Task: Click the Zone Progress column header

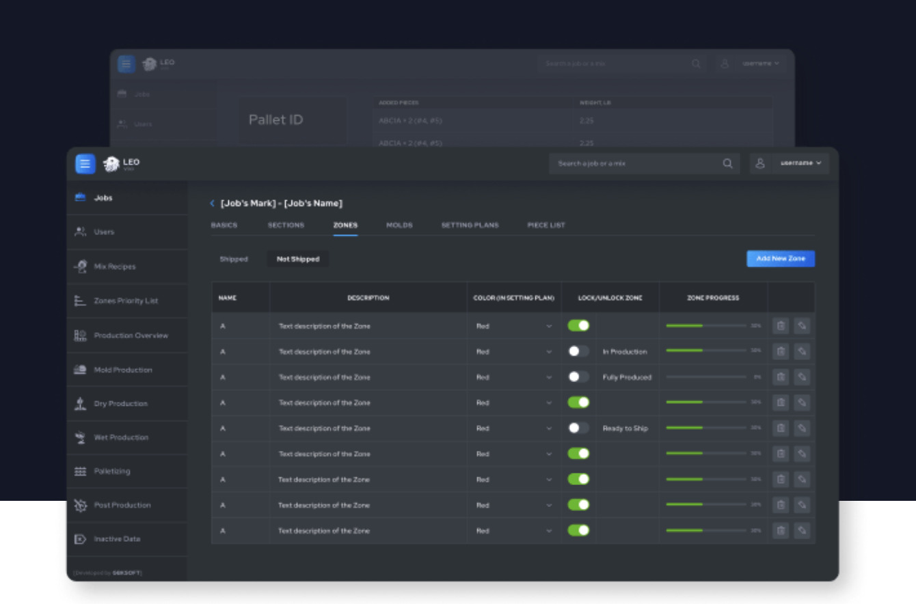Action: [x=713, y=298]
